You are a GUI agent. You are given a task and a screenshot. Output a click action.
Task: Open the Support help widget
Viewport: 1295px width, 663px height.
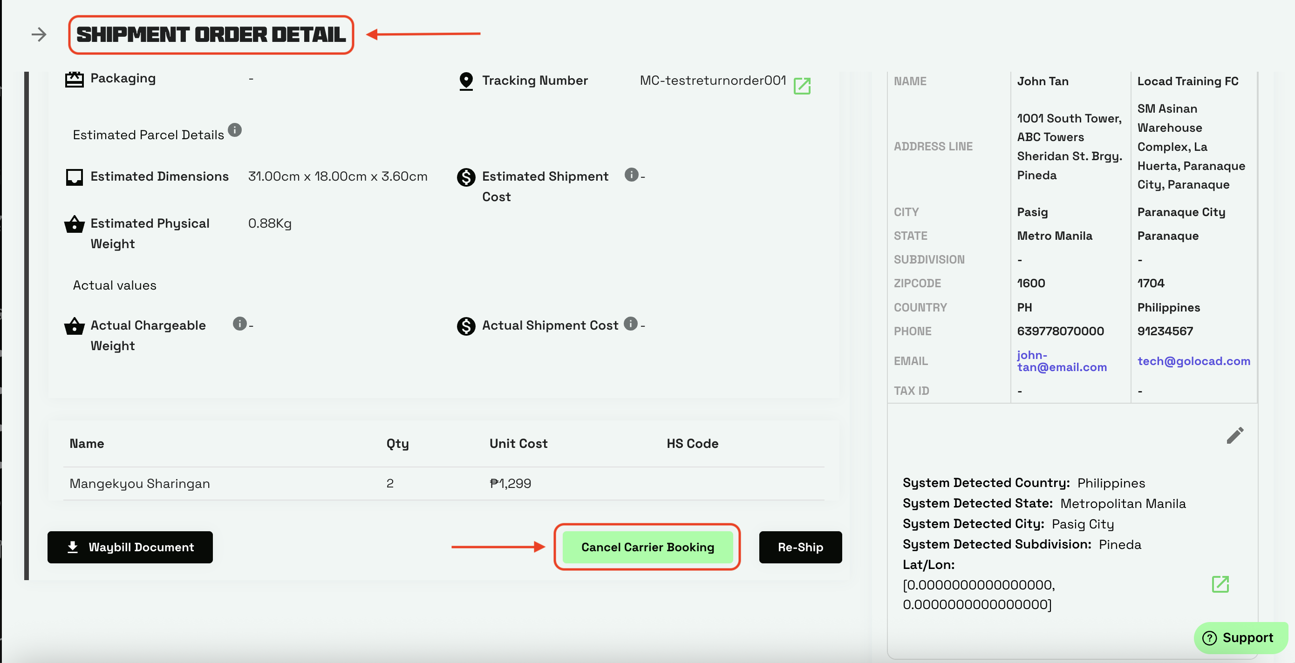pos(1240,637)
